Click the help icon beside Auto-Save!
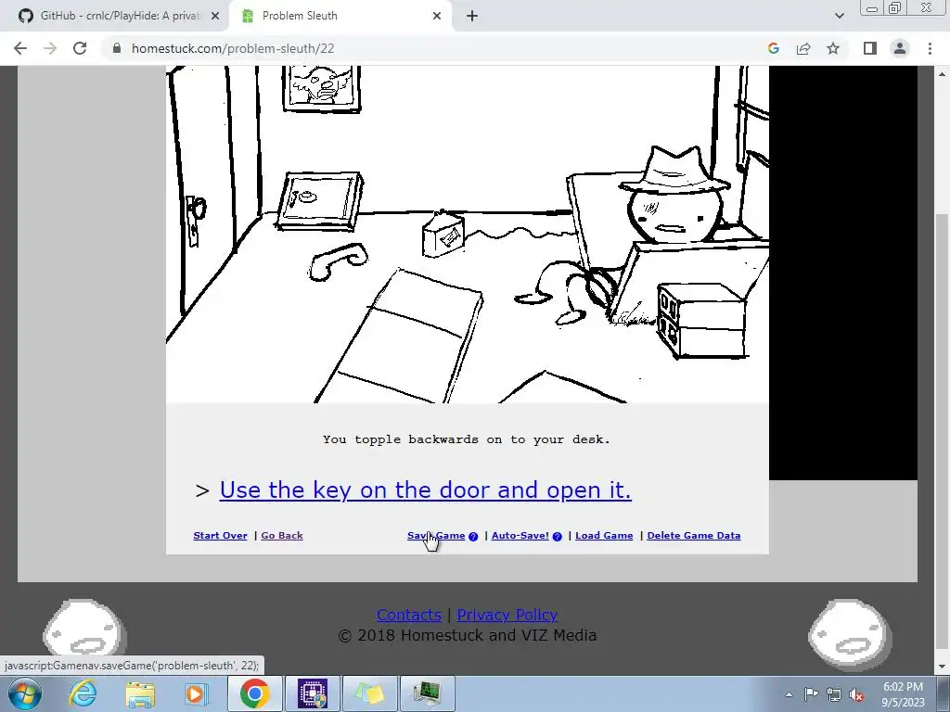Screen dimensions: 950x712 click(558, 537)
